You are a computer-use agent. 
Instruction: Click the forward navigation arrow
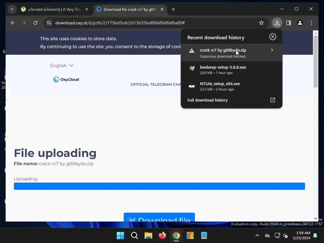coord(24,23)
